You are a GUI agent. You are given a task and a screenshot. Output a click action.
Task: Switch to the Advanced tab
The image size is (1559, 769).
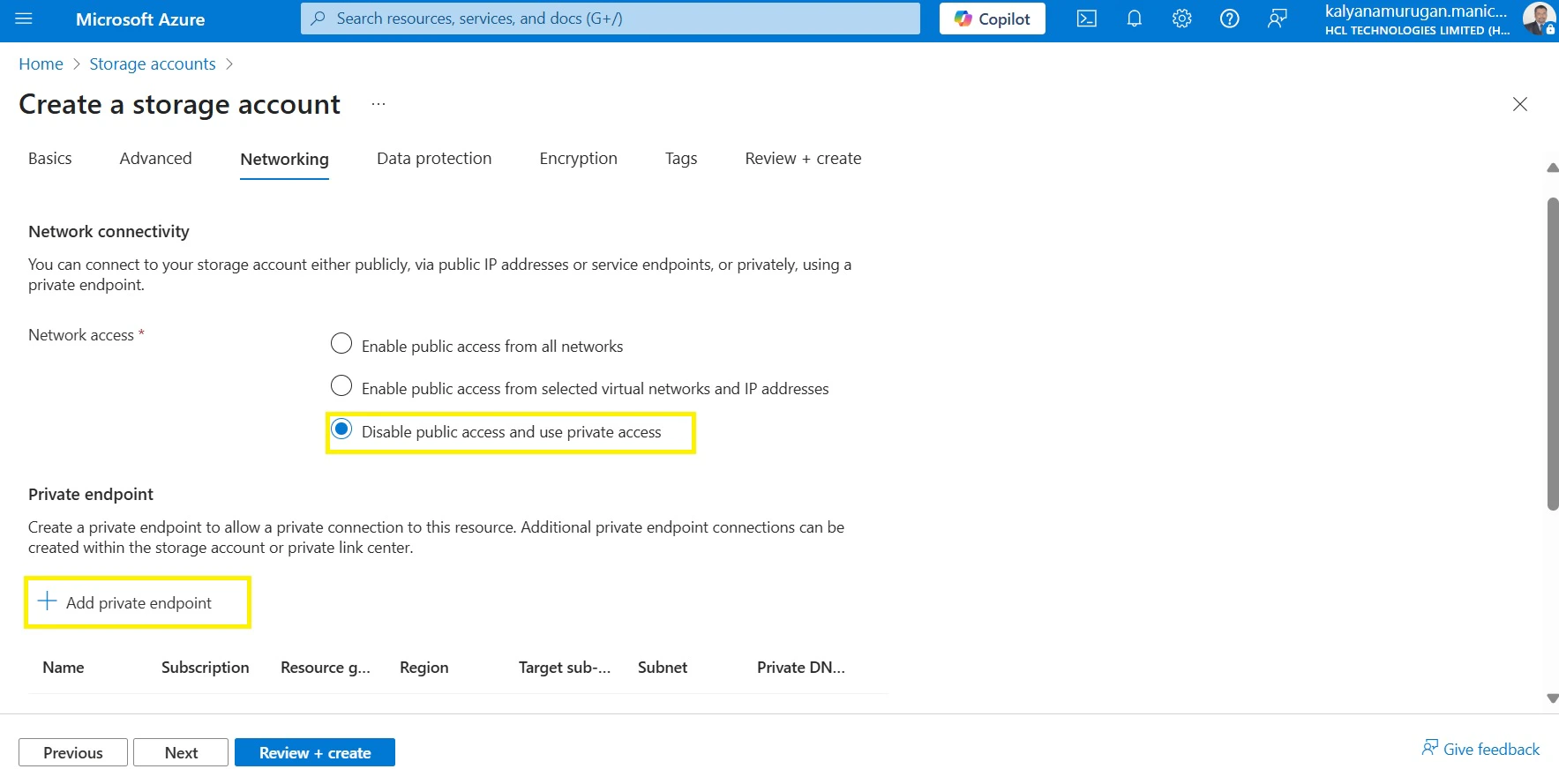pos(156,159)
